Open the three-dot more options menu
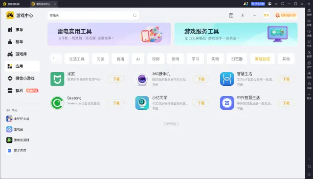 (x=254, y=15)
